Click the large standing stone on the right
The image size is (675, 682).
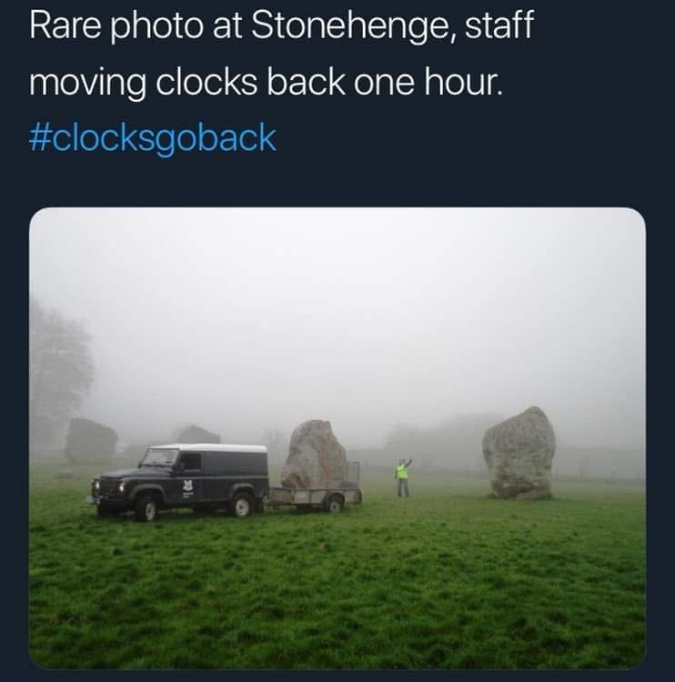click(519, 453)
